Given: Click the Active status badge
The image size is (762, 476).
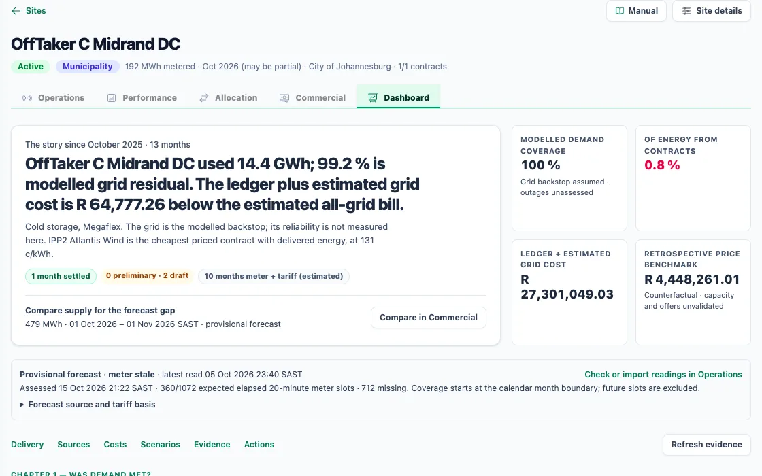Looking at the screenshot, I should pos(31,67).
